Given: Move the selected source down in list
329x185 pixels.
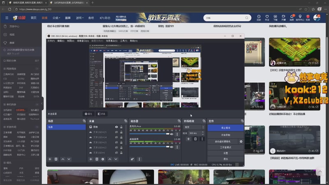Looking at the screenshot, I should (x=116, y=159).
